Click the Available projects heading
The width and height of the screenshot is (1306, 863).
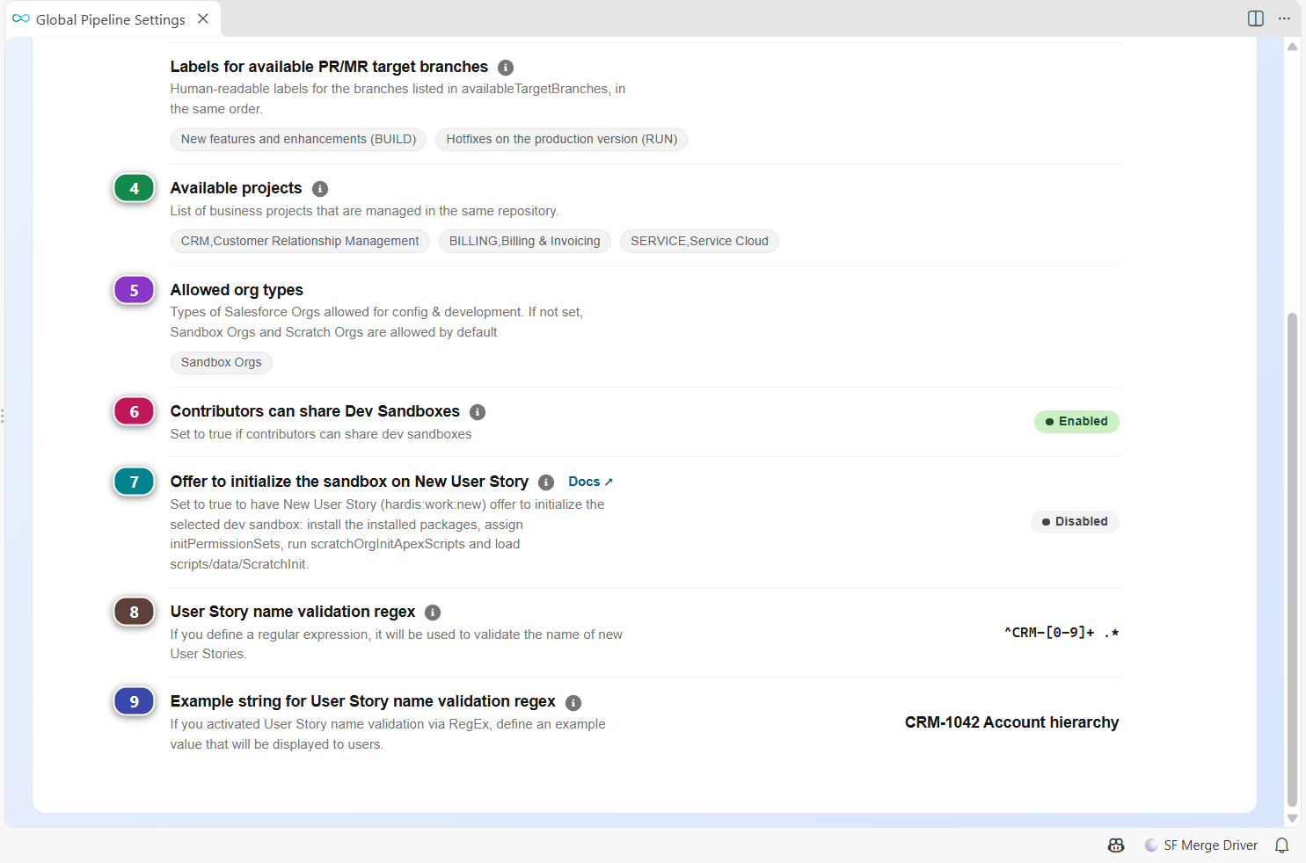coord(236,188)
